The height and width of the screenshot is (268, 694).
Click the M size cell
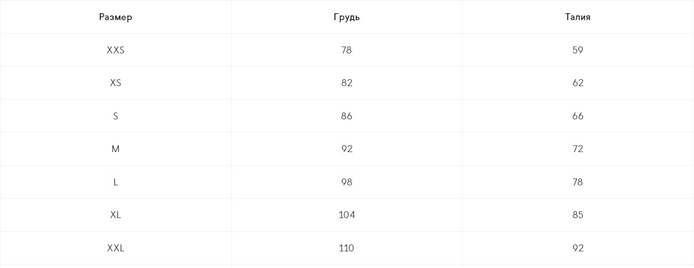116,149
